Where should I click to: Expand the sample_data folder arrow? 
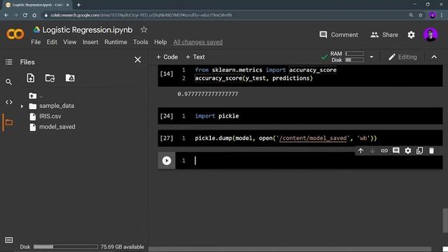[22, 106]
